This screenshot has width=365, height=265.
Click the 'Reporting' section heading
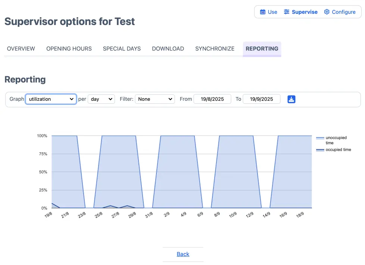25,79
